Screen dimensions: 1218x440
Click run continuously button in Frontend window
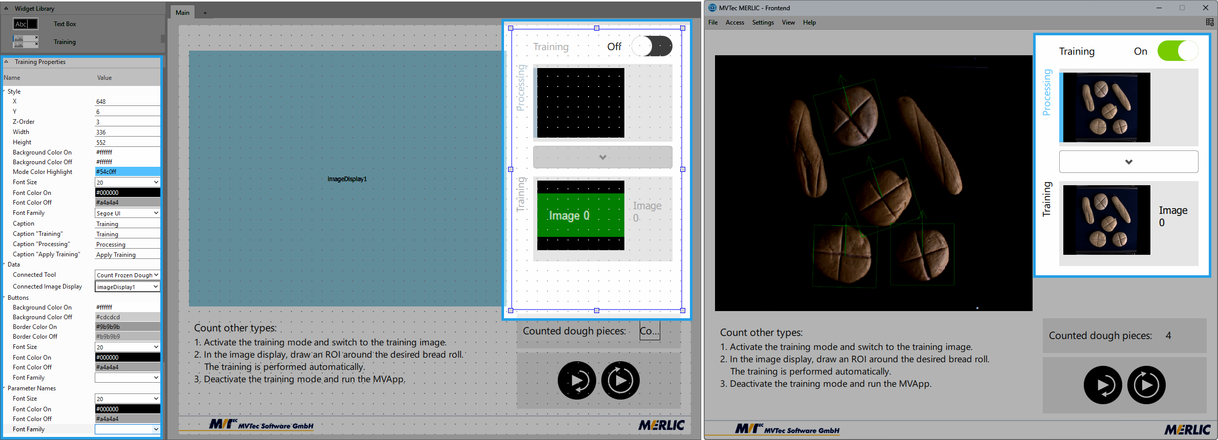1146,385
